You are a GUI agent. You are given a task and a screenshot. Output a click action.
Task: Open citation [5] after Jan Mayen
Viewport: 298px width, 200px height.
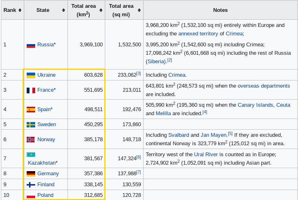[x=230, y=134]
